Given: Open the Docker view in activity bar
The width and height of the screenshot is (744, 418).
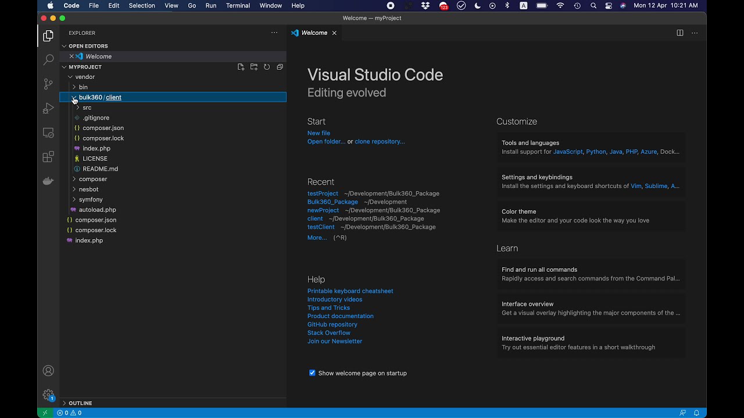Looking at the screenshot, I should tap(48, 181).
